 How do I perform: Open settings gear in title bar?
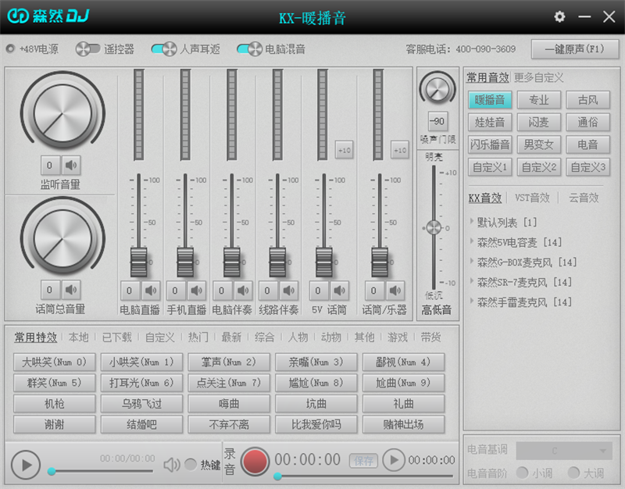pos(559,17)
